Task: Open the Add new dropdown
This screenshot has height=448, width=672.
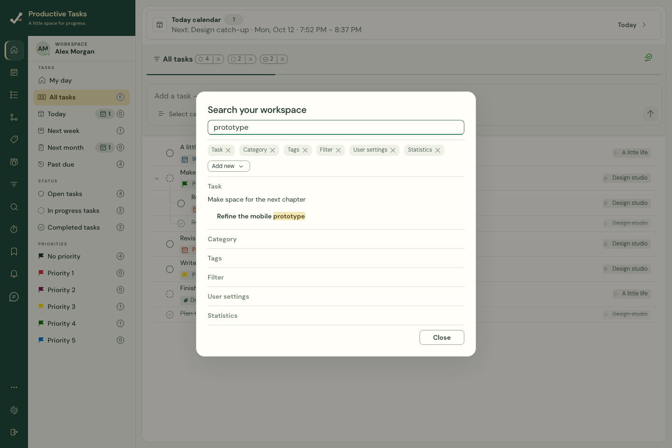Action: (x=229, y=166)
